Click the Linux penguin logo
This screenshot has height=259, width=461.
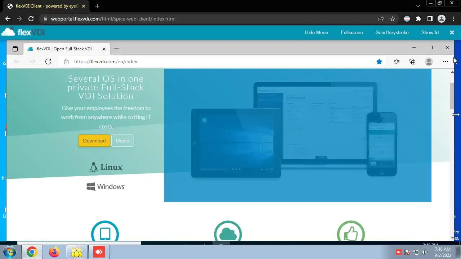pos(106,167)
